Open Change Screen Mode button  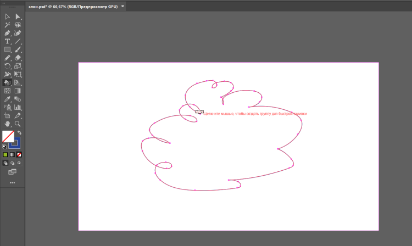tap(12, 172)
